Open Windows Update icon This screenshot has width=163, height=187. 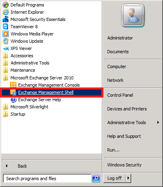pyautogui.click(x=6, y=41)
